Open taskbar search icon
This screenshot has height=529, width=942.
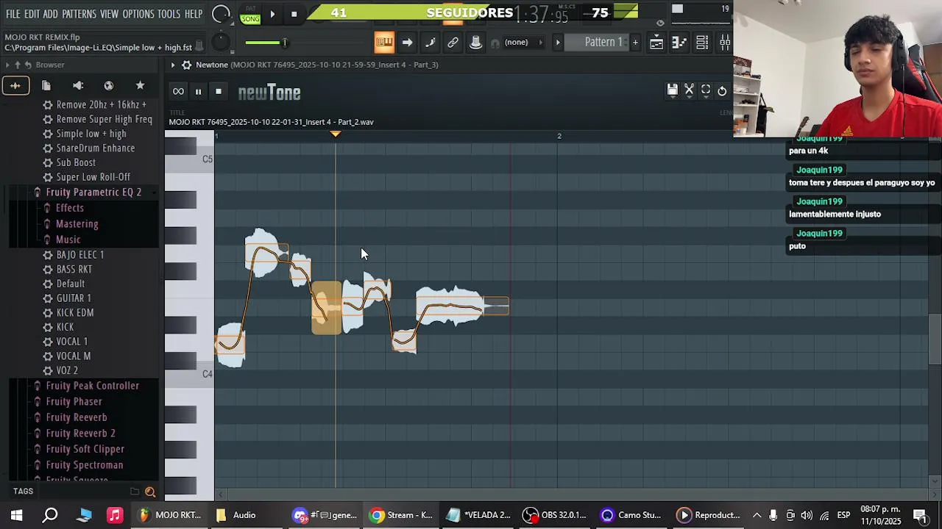[50, 515]
